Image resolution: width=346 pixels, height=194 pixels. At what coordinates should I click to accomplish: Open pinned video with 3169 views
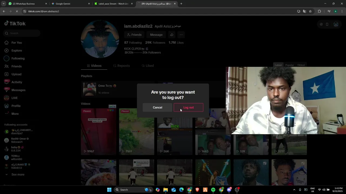[137, 131]
